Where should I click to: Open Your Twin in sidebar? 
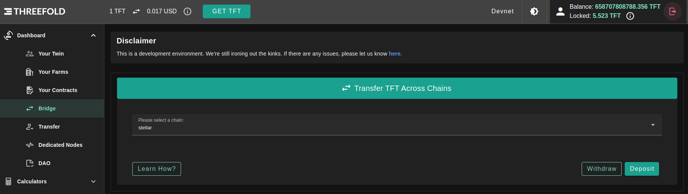[51, 54]
